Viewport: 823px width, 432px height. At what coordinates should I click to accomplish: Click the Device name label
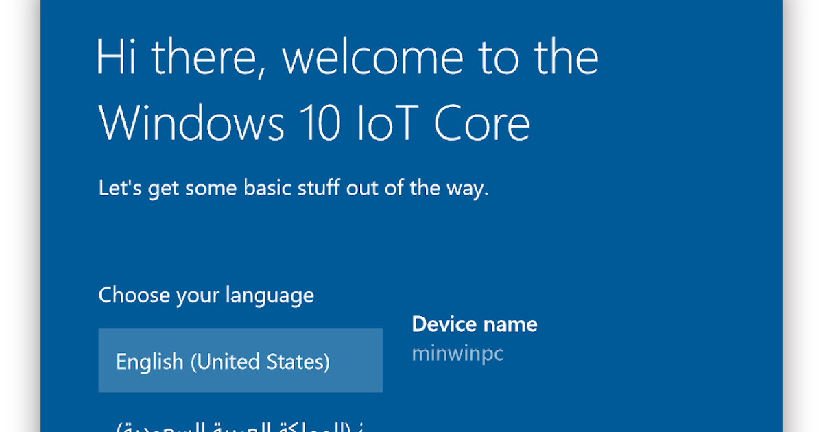(x=475, y=324)
